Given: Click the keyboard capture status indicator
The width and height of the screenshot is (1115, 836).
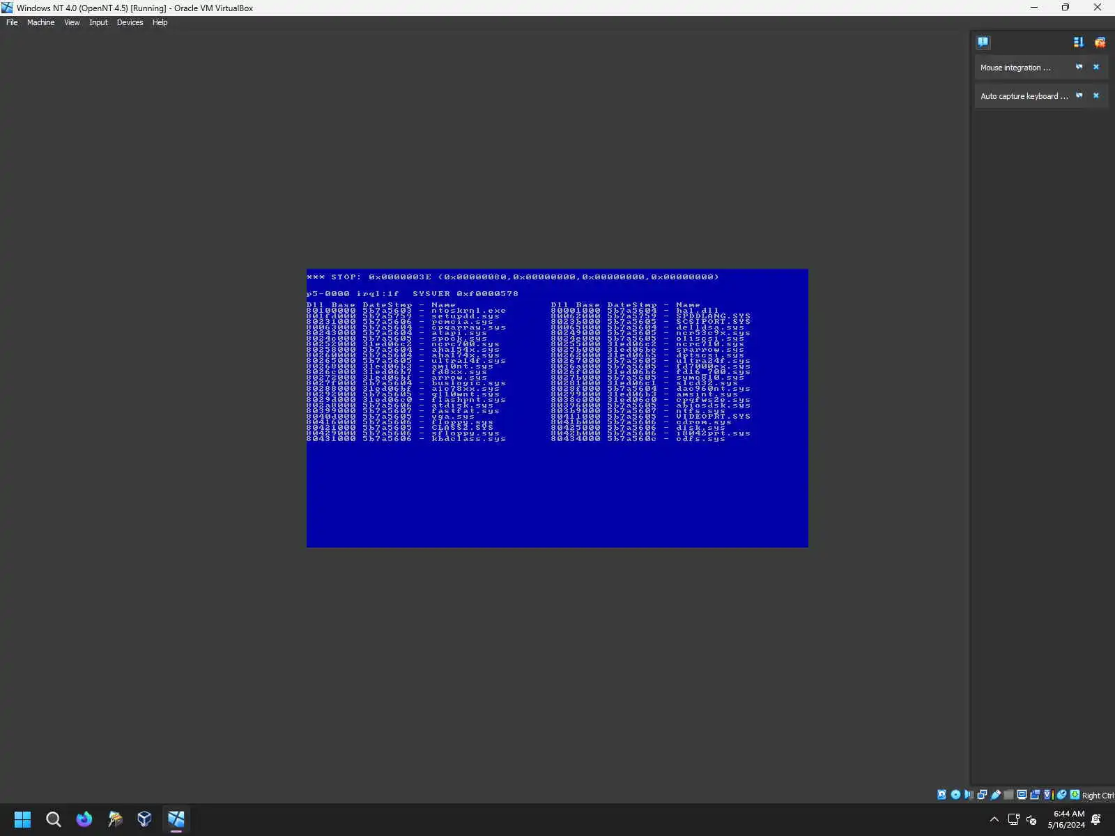Looking at the screenshot, I should (x=1075, y=795).
